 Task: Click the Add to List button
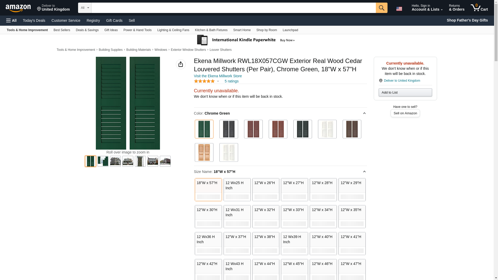tap(405, 93)
